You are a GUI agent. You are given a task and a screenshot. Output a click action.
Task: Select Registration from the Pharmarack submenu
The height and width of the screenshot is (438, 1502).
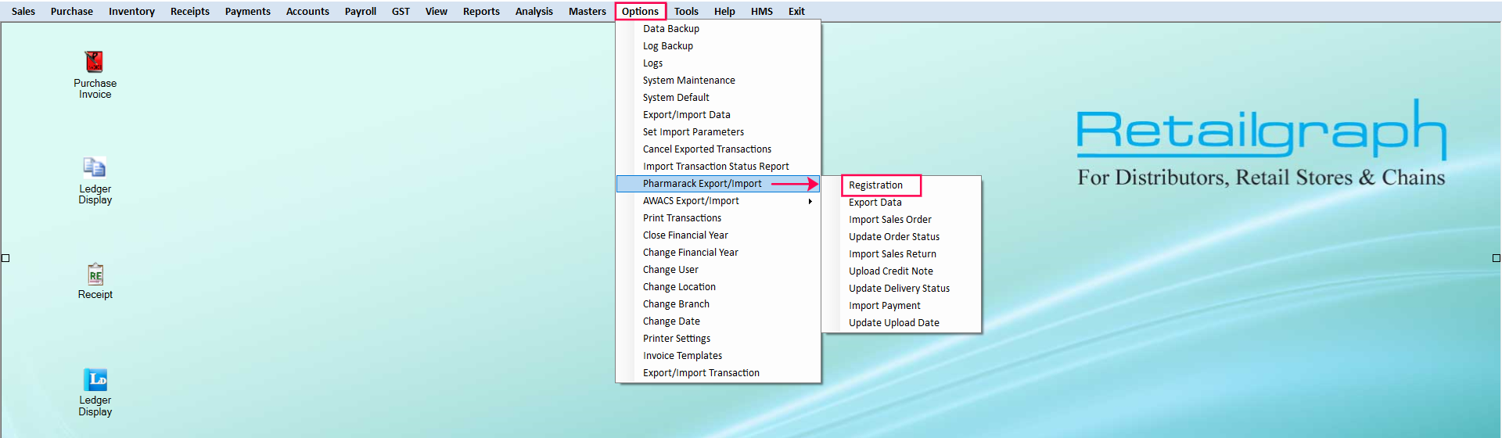point(875,185)
